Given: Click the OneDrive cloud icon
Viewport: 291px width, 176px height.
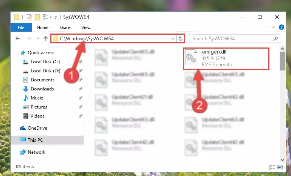Looking at the screenshot, I should pos(23,128).
